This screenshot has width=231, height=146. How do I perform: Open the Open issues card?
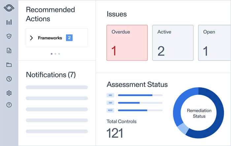coord(214,43)
